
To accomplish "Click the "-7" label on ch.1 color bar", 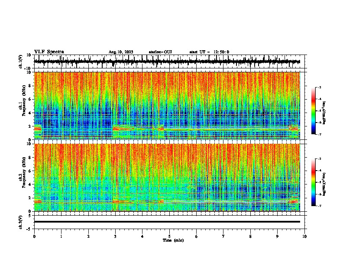I will click(x=320, y=134).
